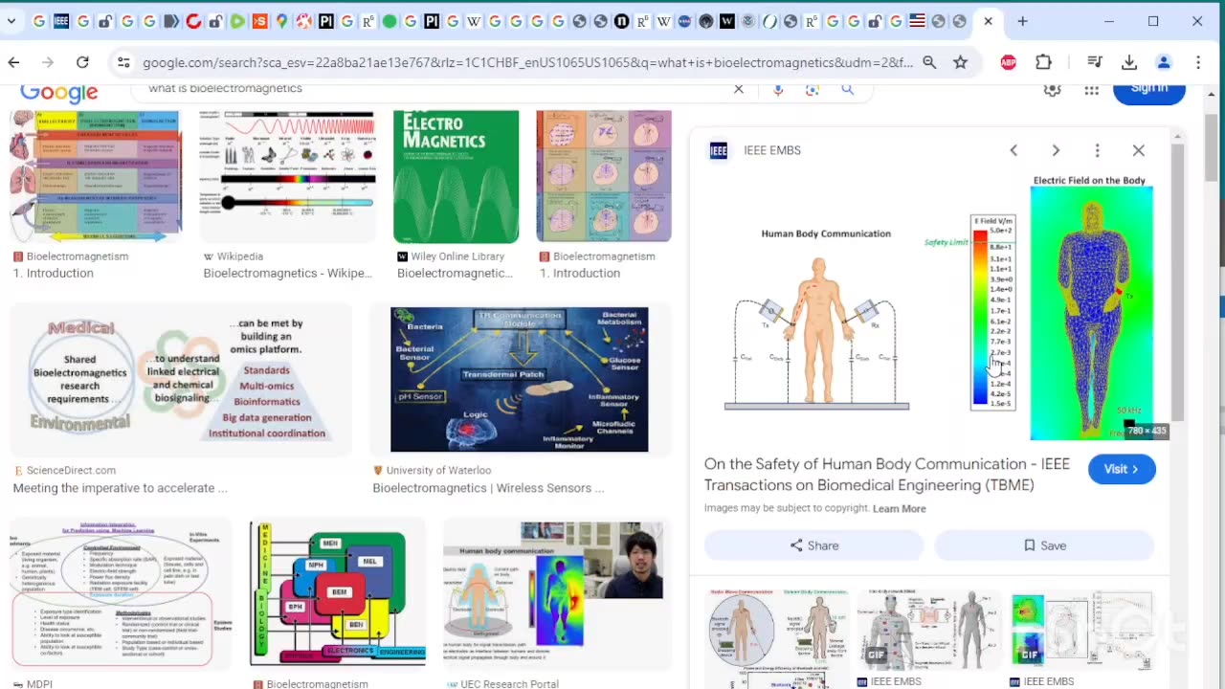Open the related GIF human figures thumbnail

point(928,629)
